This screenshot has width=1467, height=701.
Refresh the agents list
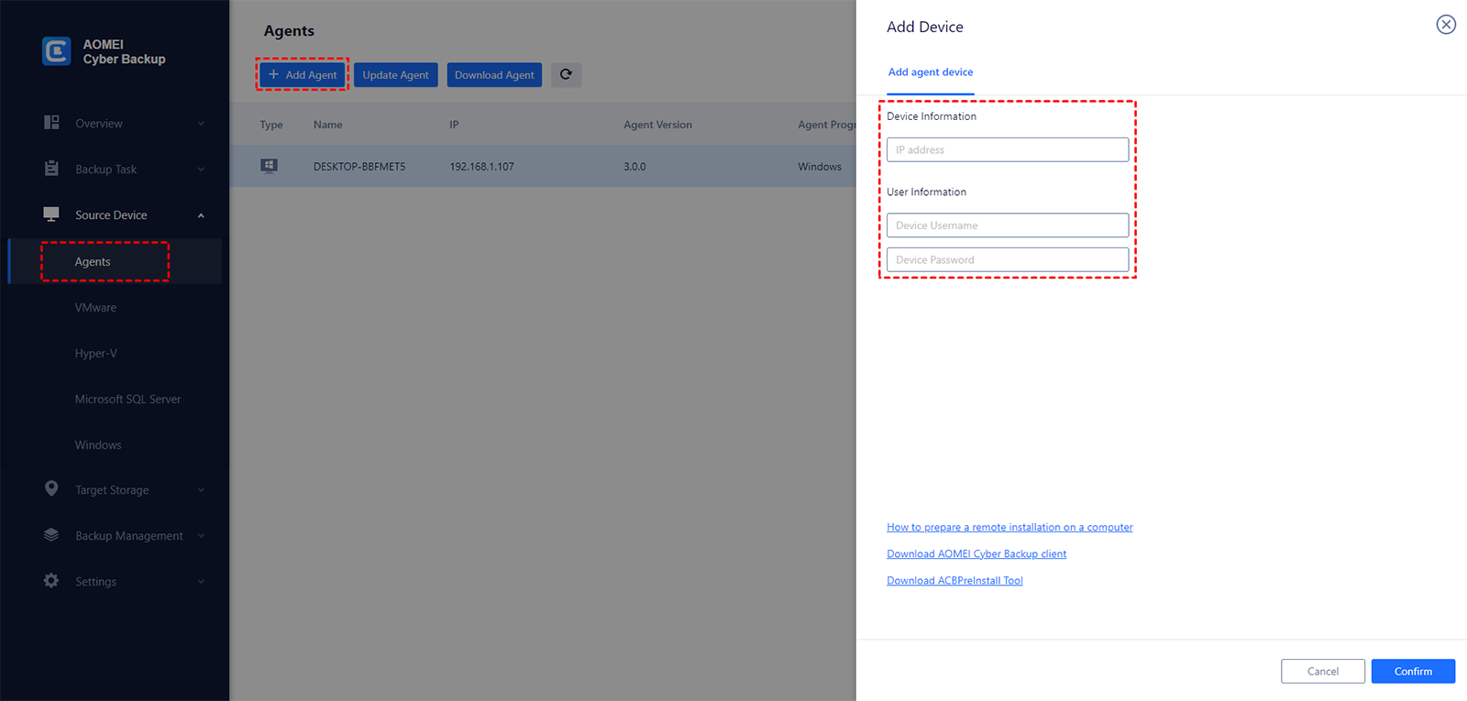pyautogui.click(x=566, y=75)
